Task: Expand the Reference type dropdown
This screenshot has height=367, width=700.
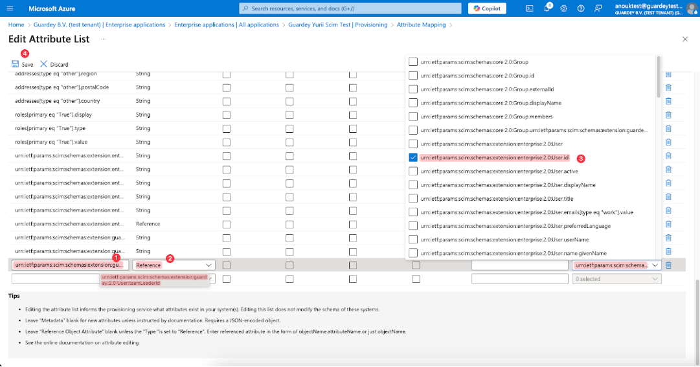Action: click(174, 265)
